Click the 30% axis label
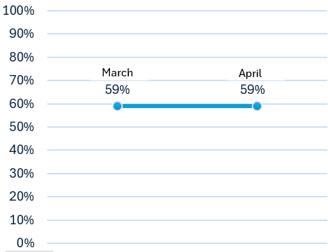This screenshot has height=252, width=328. tap(22, 174)
